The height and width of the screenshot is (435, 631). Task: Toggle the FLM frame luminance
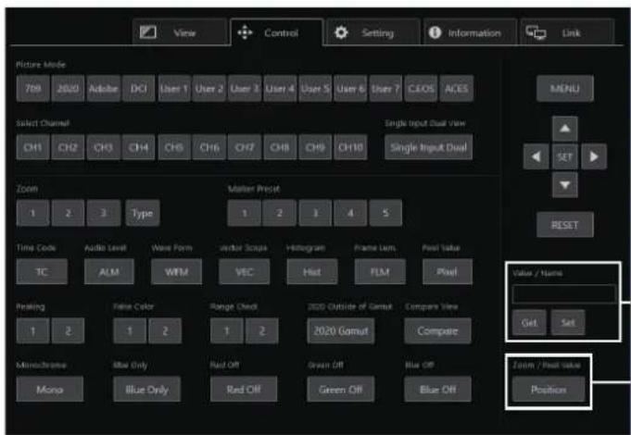[380, 272]
